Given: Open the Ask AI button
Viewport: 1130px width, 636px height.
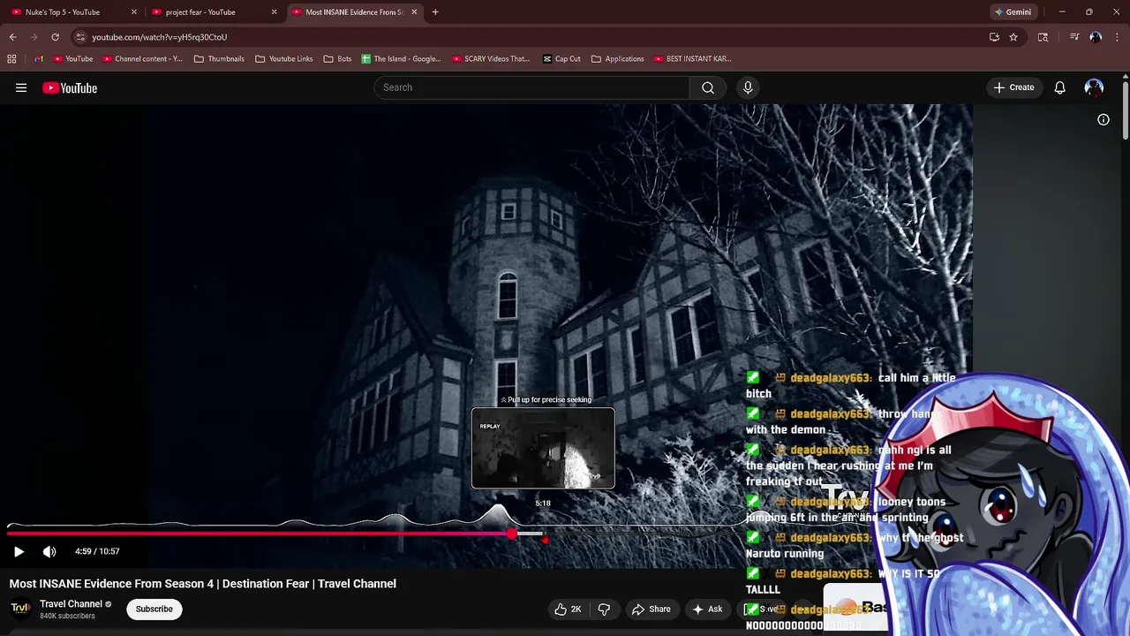Looking at the screenshot, I should click(707, 609).
